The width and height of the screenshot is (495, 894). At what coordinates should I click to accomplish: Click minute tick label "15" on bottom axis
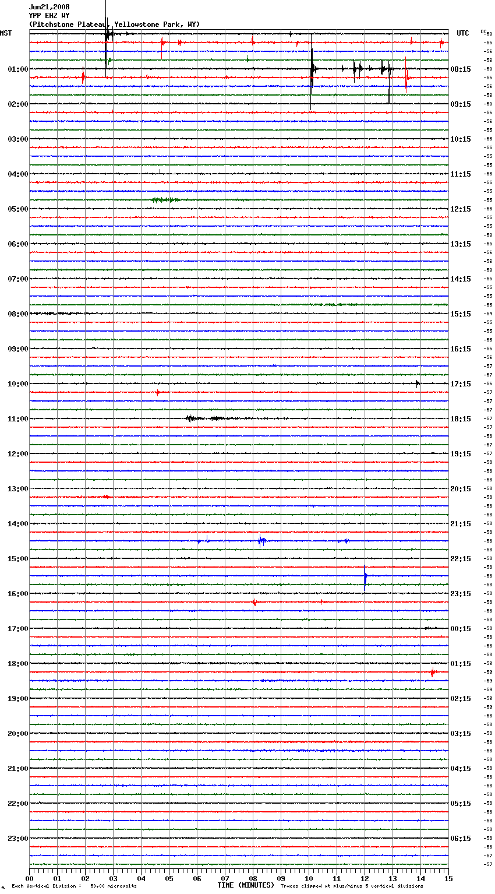[x=448, y=878]
